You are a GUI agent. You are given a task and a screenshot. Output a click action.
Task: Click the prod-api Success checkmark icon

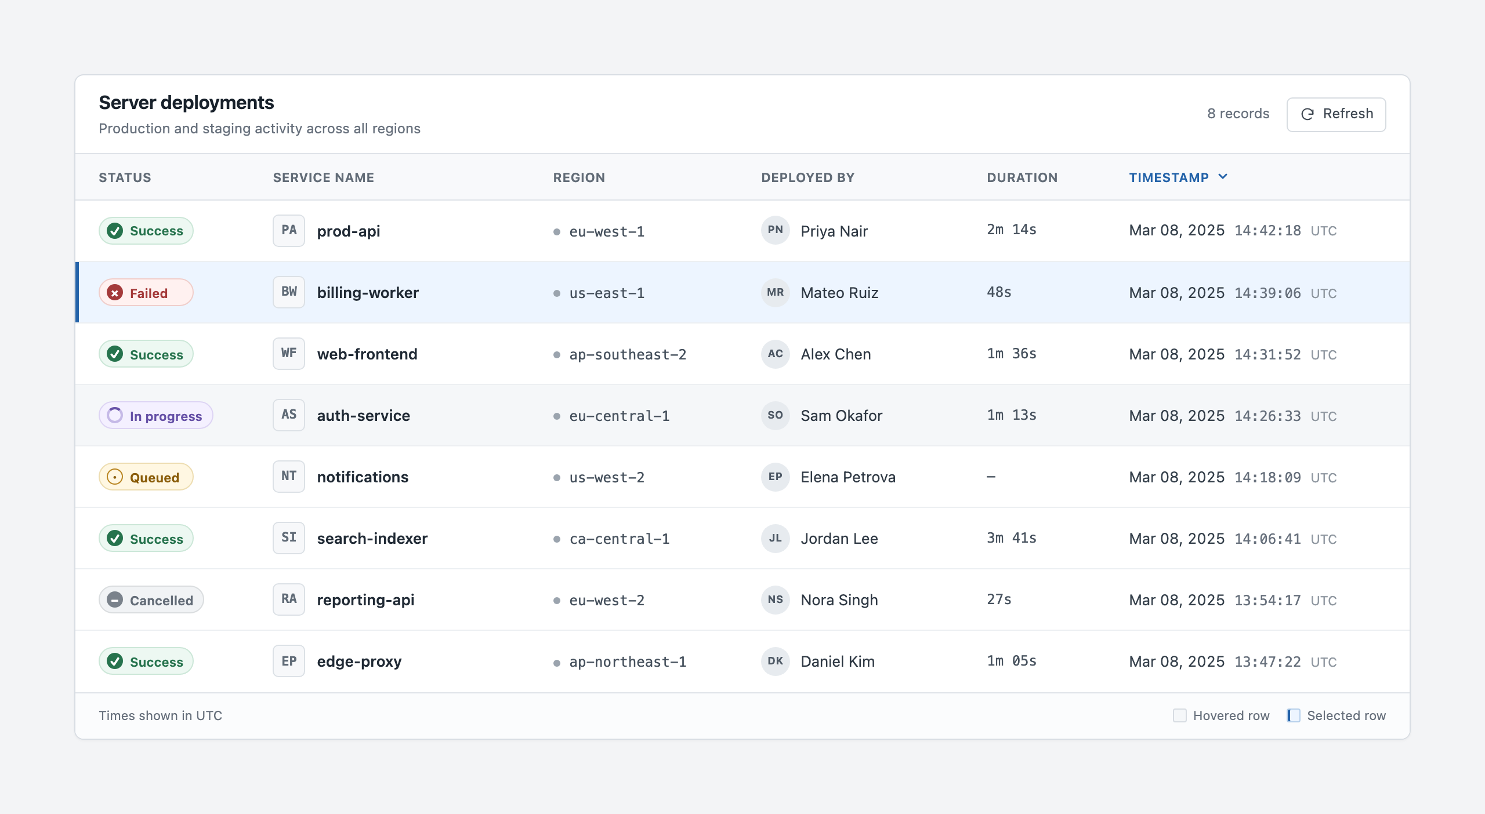pyautogui.click(x=115, y=231)
